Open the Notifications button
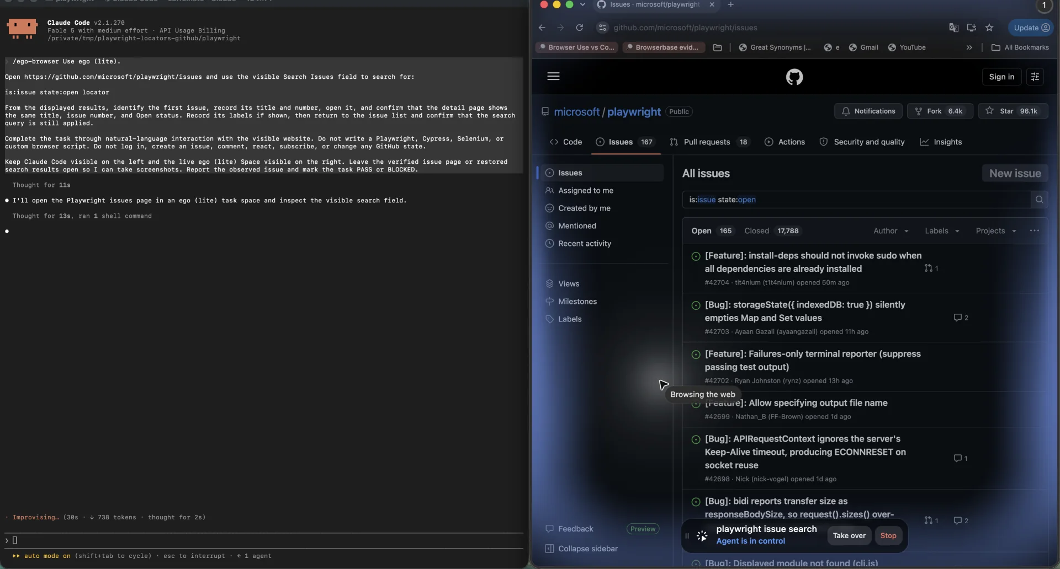The image size is (1060, 569). pyautogui.click(x=868, y=111)
